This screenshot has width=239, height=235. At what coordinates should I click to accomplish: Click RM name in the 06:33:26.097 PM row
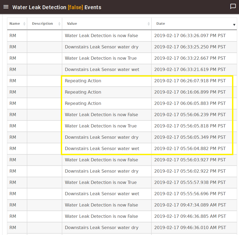[x=13, y=36]
